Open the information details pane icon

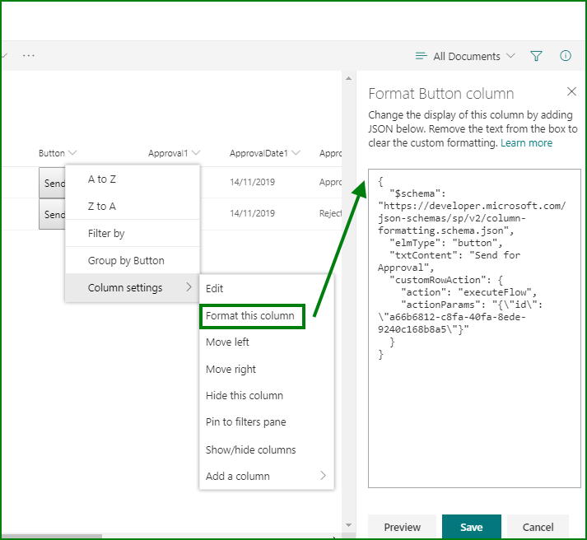pyautogui.click(x=566, y=56)
